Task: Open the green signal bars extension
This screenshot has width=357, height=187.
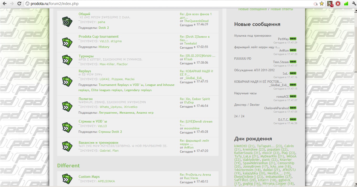Action: (346, 4)
